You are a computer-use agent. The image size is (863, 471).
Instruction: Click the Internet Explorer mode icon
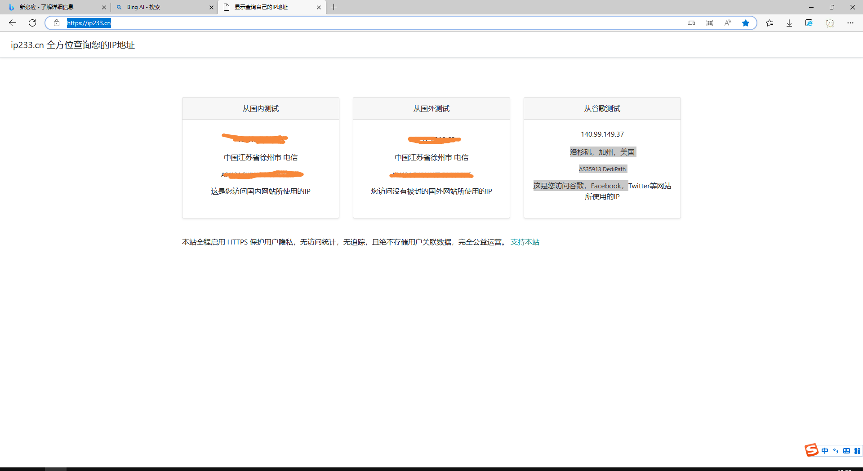[x=809, y=23]
